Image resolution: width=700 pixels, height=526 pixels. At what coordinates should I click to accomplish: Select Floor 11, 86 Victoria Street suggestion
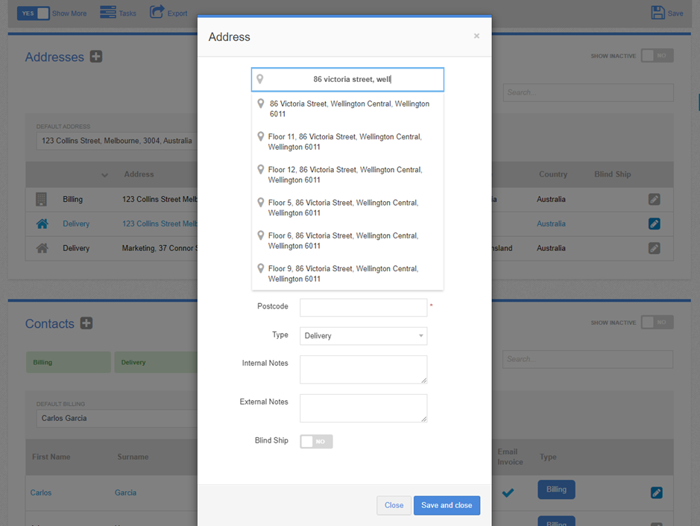[x=347, y=142]
